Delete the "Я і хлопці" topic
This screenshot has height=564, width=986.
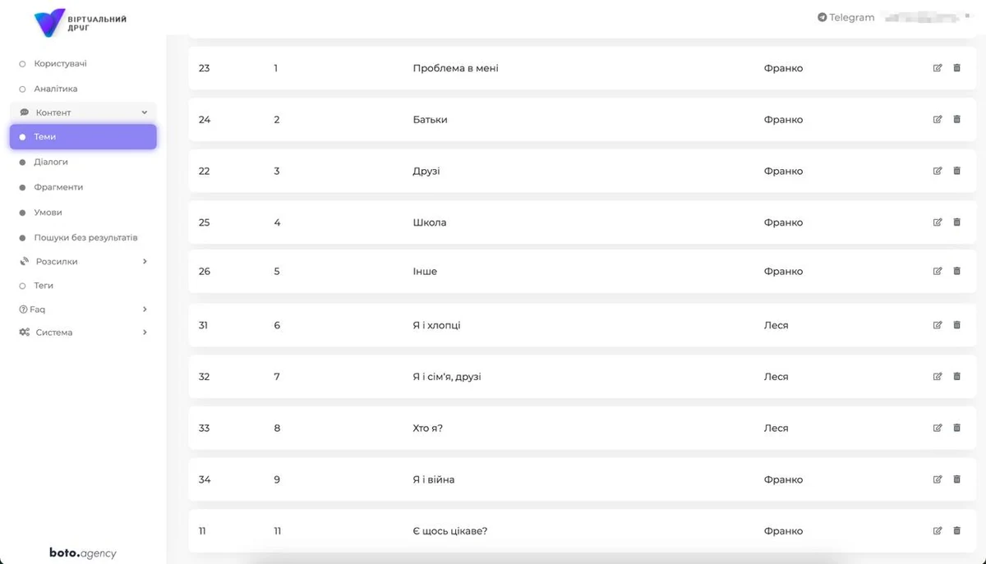pos(956,325)
